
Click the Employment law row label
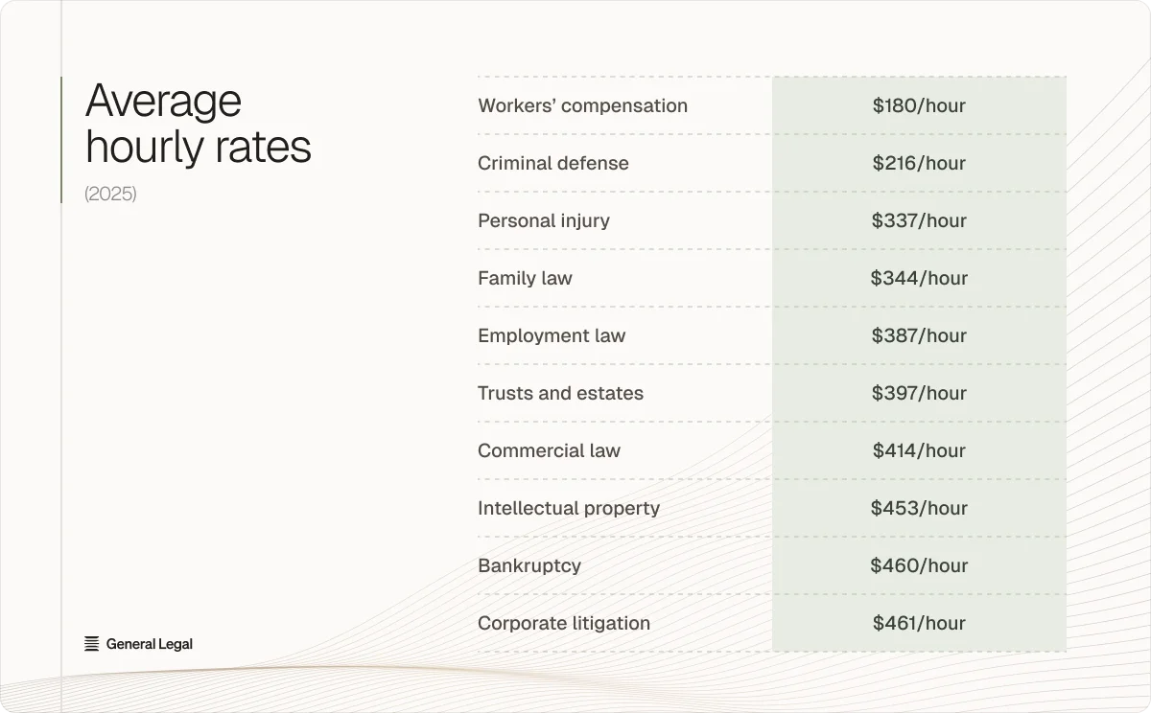click(x=552, y=335)
